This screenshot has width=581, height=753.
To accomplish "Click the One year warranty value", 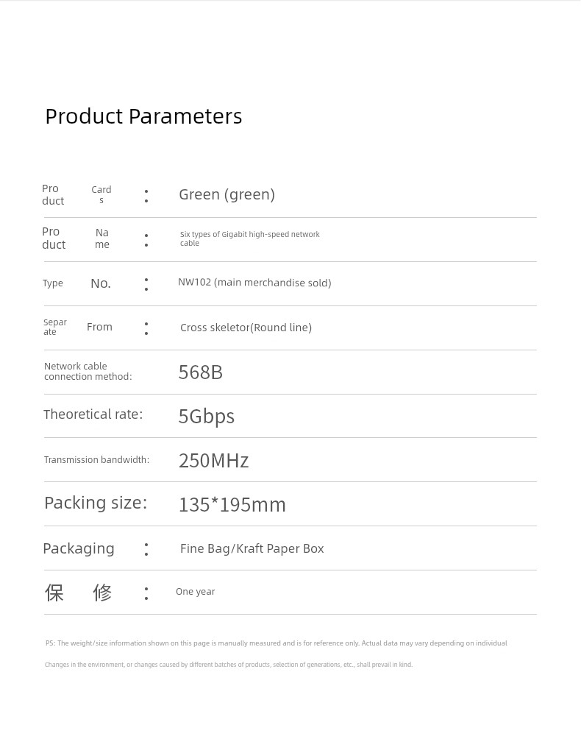I will 196,592.
